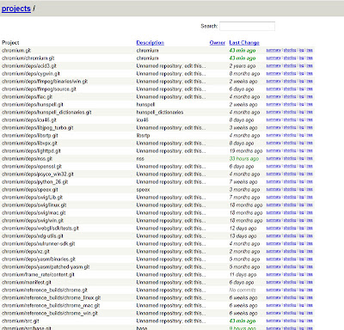Open chromium/deps/xdg-utils.git project

coord(33,236)
